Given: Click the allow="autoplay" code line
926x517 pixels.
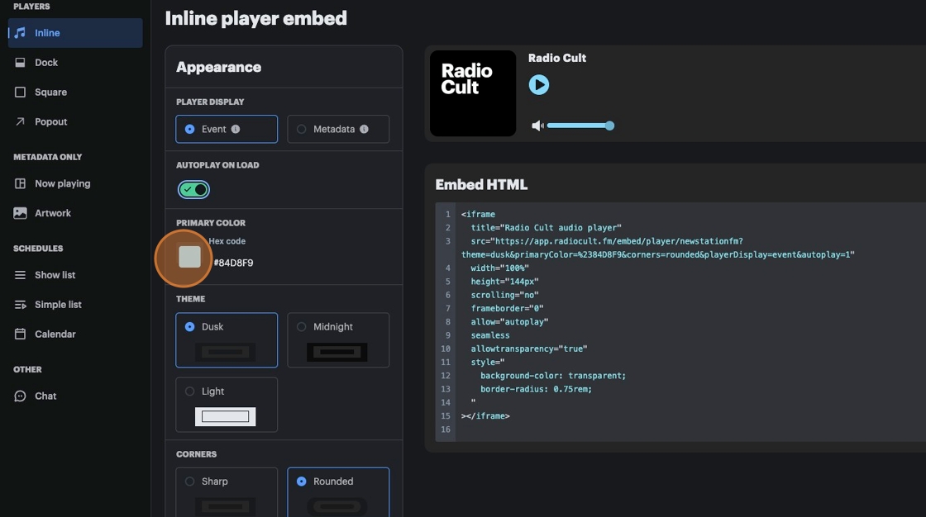Looking at the screenshot, I should (509, 321).
